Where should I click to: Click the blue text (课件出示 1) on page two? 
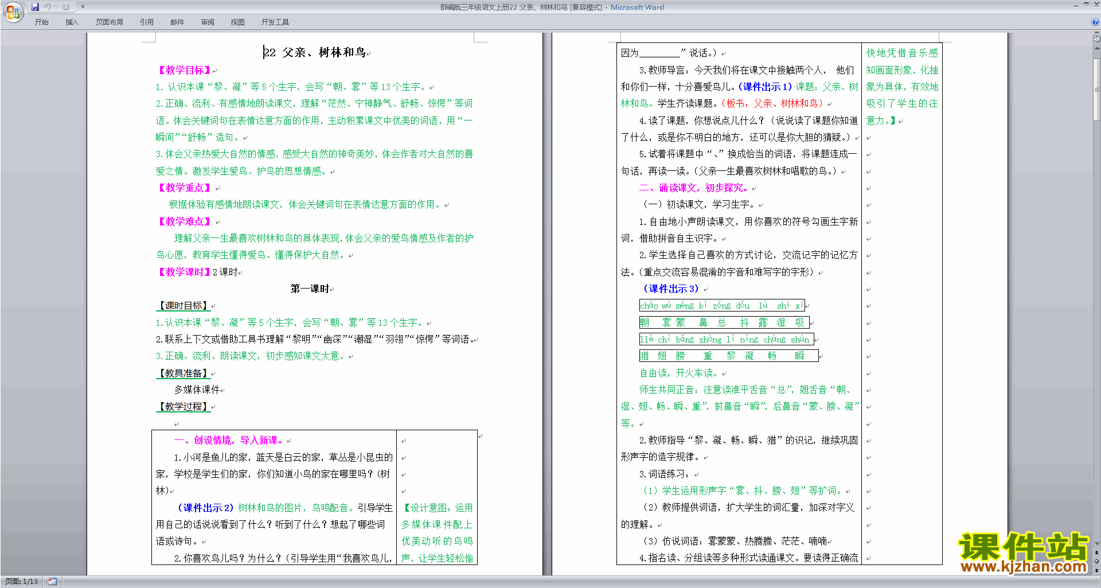click(x=765, y=87)
